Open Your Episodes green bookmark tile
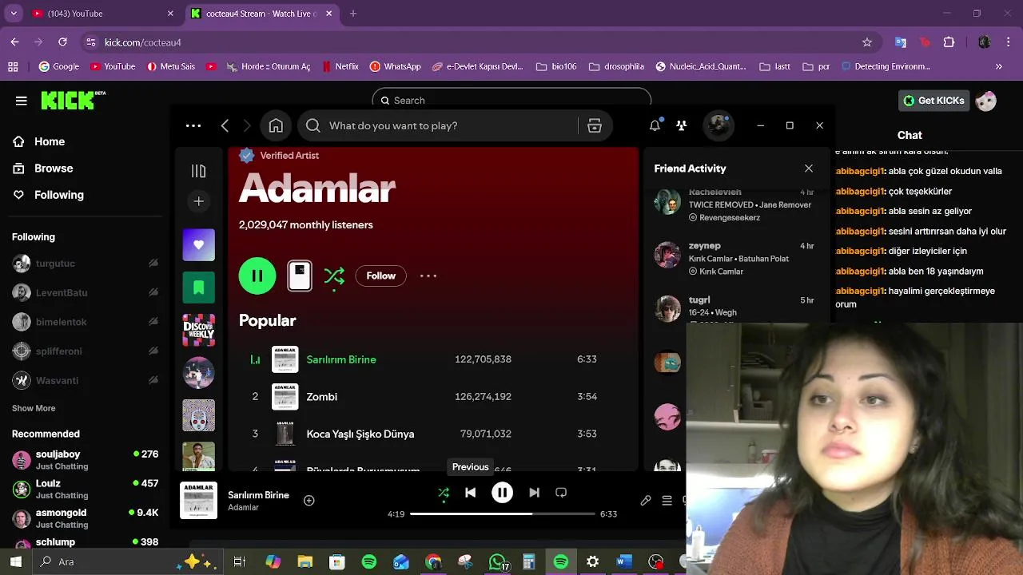Viewport: 1023px width, 575px height. (199, 287)
